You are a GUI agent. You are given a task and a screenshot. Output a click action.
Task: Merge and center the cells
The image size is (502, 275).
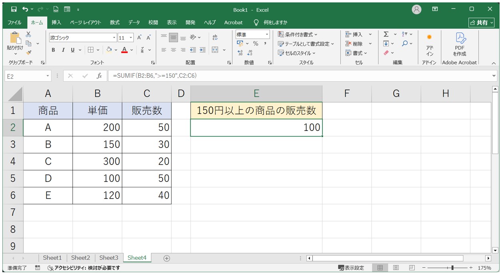point(215,50)
